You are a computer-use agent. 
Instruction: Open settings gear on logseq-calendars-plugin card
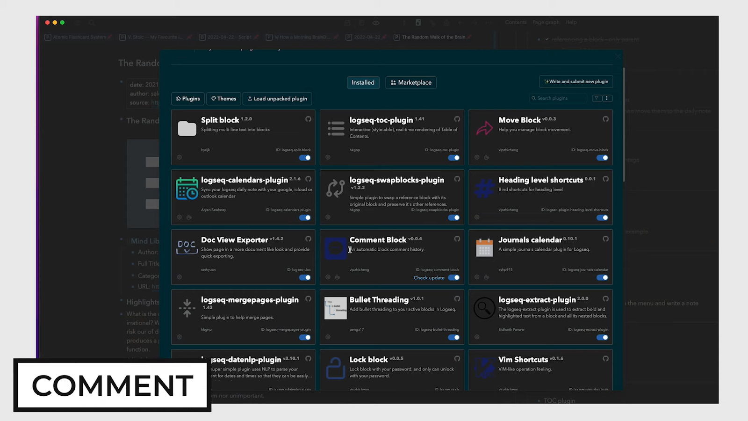(x=180, y=218)
